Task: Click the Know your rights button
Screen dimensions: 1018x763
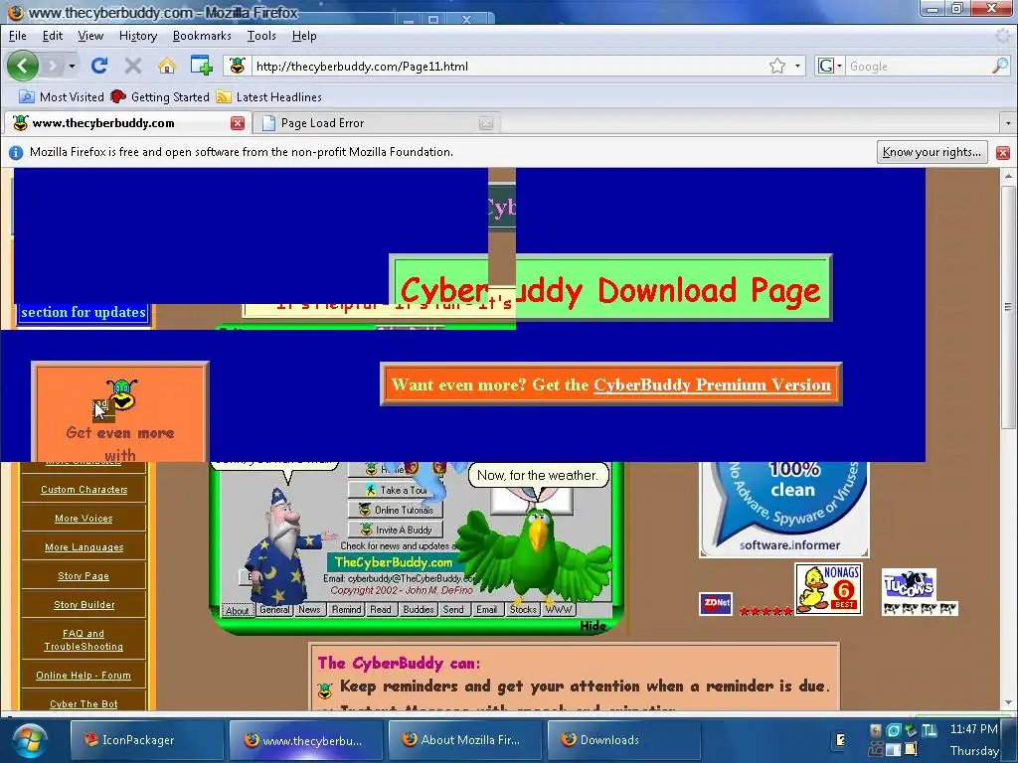Action: tap(932, 152)
